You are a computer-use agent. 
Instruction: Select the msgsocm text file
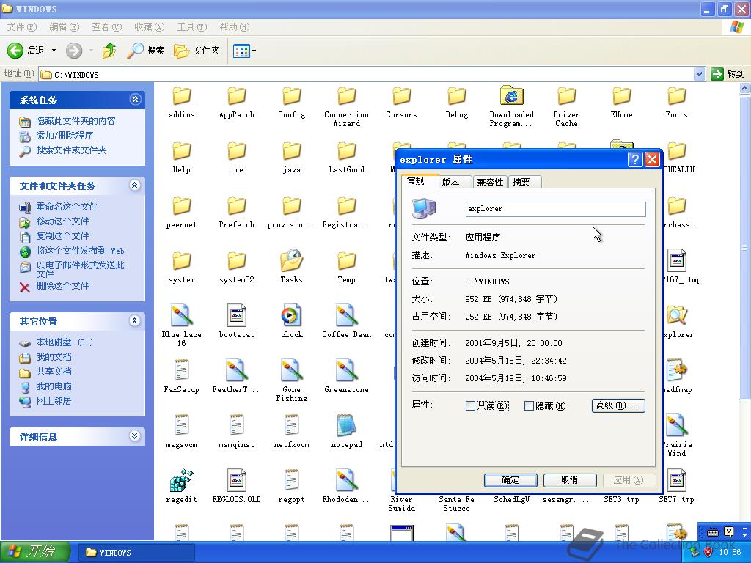click(x=182, y=426)
